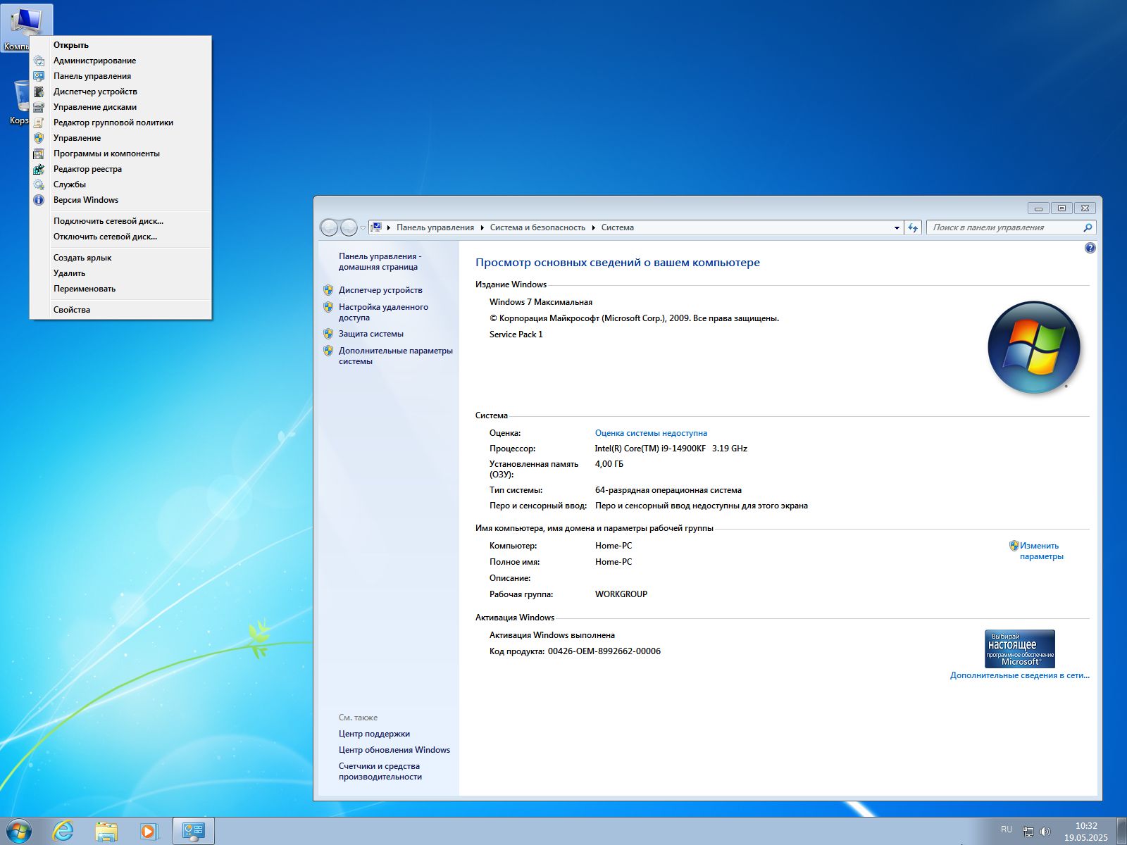Click the volume speaker tray icon
Screen dimensions: 1127x845
pos(1045,832)
